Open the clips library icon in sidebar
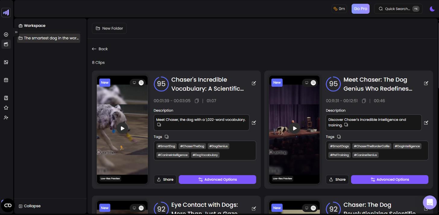This screenshot has width=439, height=215. [x=6, y=44]
